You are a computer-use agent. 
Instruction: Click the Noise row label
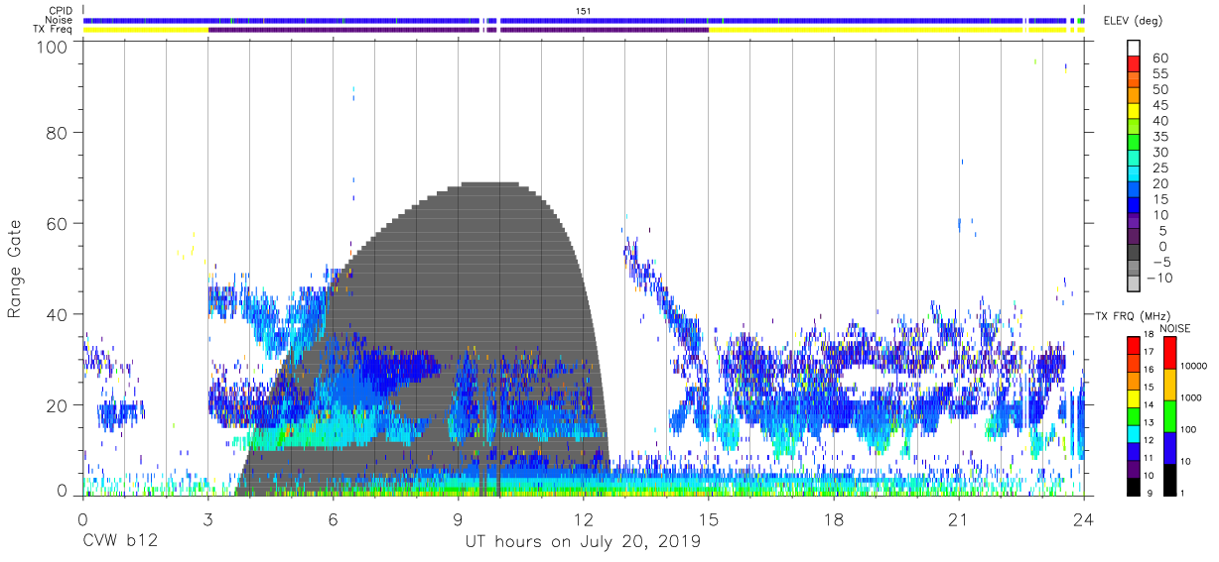61,20
